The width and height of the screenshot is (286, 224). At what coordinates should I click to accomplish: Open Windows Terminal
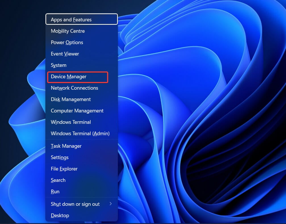pos(71,122)
